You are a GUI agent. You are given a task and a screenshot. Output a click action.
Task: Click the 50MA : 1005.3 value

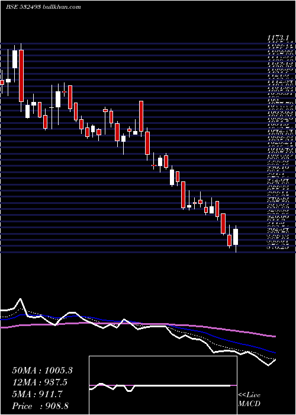(43, 371)
